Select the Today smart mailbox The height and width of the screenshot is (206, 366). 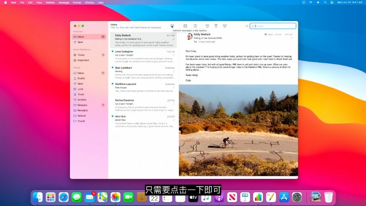click(x=81, y=55)
